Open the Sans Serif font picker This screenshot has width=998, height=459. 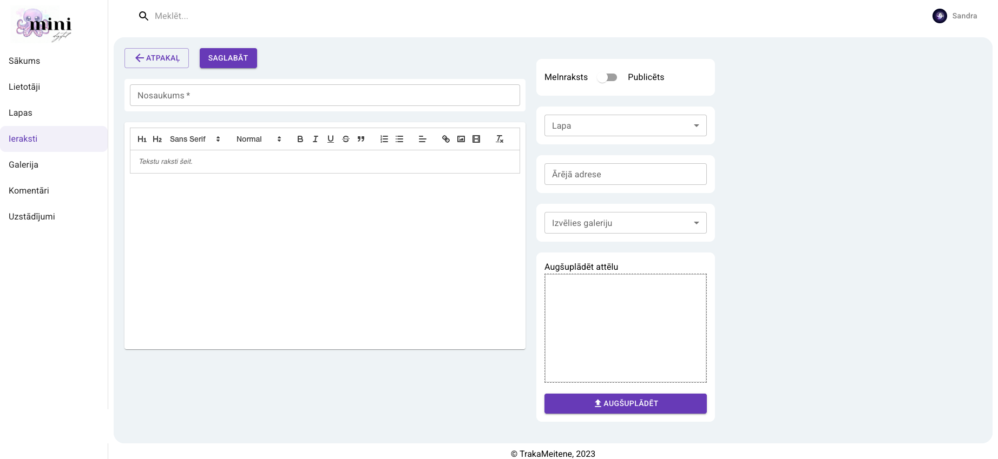click(x=195, y=139)
